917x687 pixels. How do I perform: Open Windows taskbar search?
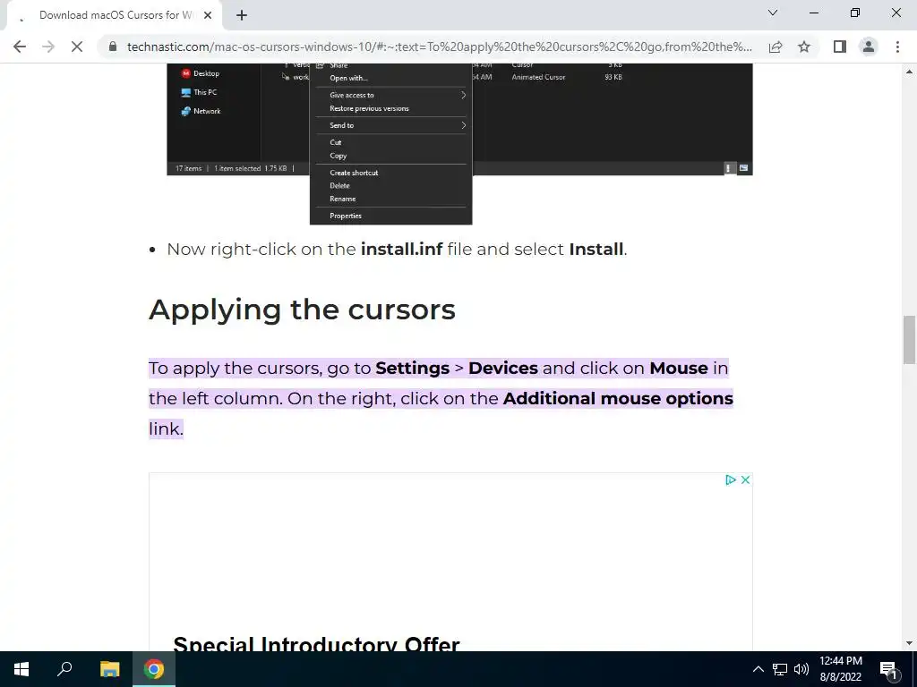click(x=64, y=669)
